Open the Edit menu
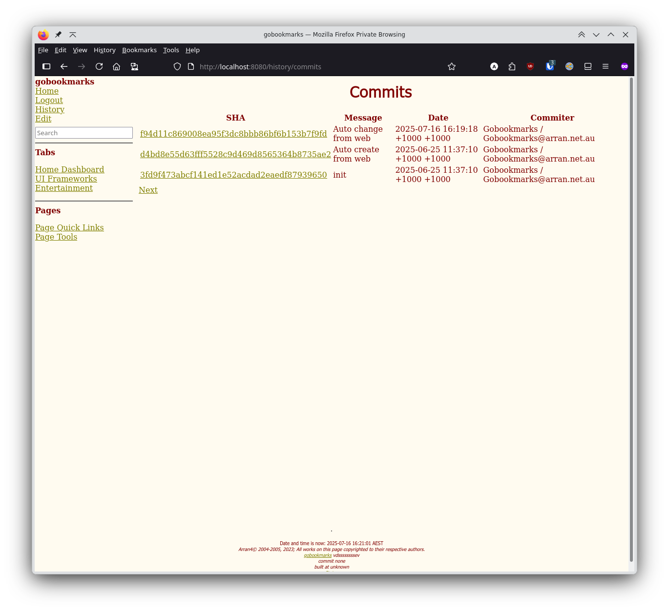The image size is (669, 612). (61, 50)
